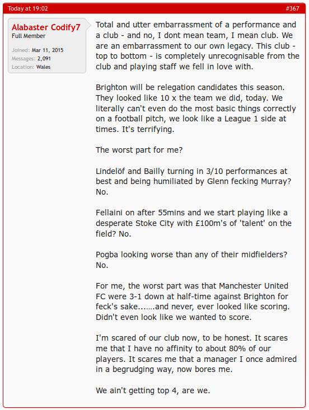Click the 'Joined:' label

[x=21, y=50]
